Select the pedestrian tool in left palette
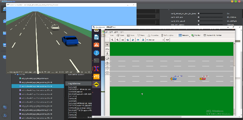This screenshot has width=243, height=120. tap(107, 54)
